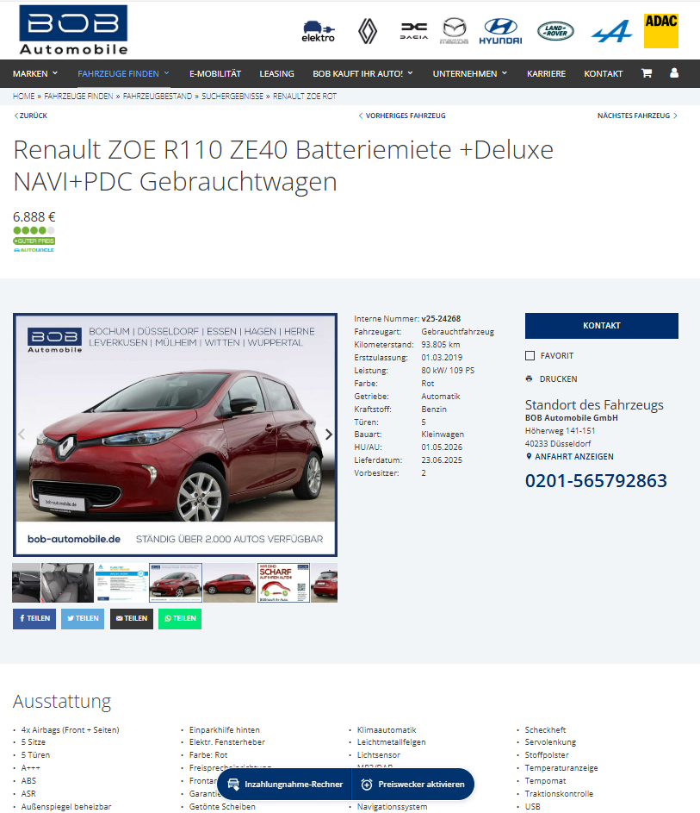Open the user account icon

tap(673, 72)
